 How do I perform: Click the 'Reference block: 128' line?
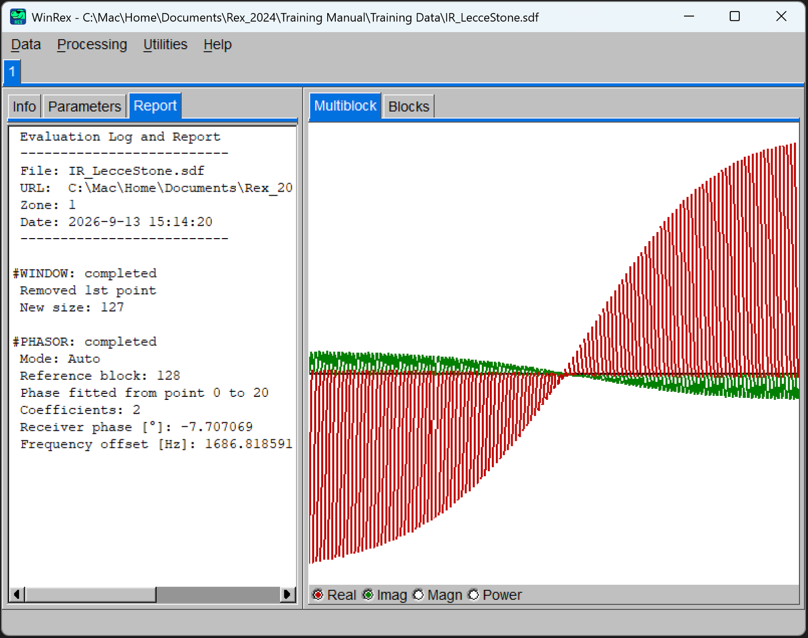100,376
